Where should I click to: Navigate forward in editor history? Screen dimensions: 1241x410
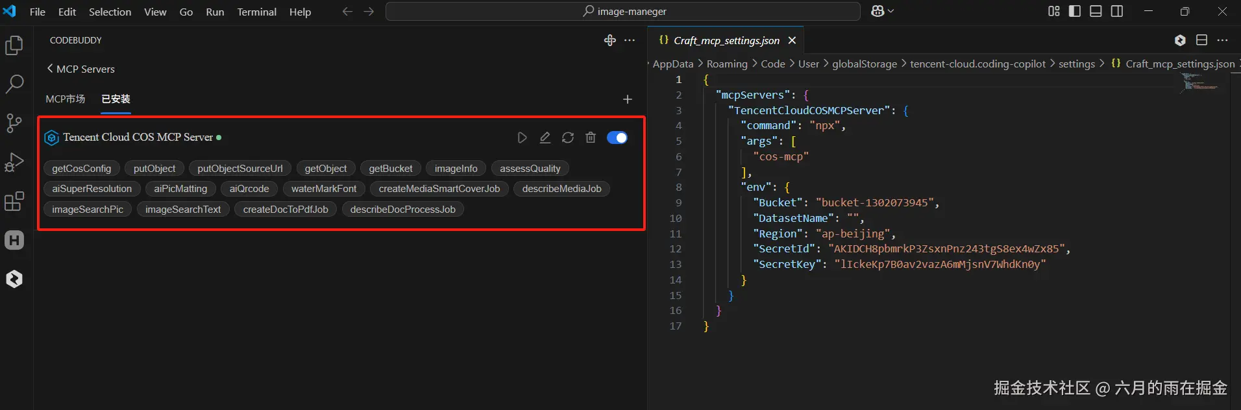click(369, 12)
